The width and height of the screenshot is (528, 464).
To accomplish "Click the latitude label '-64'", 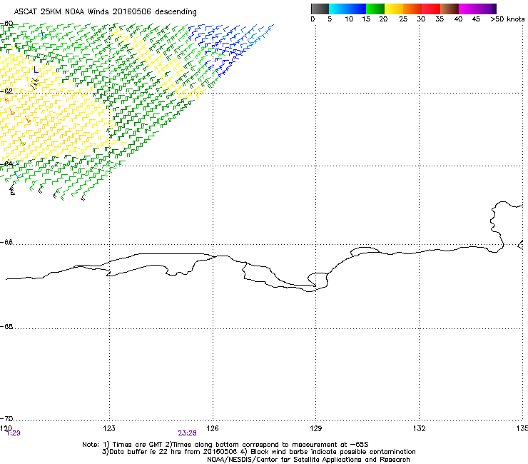I will tap(7, 164).
